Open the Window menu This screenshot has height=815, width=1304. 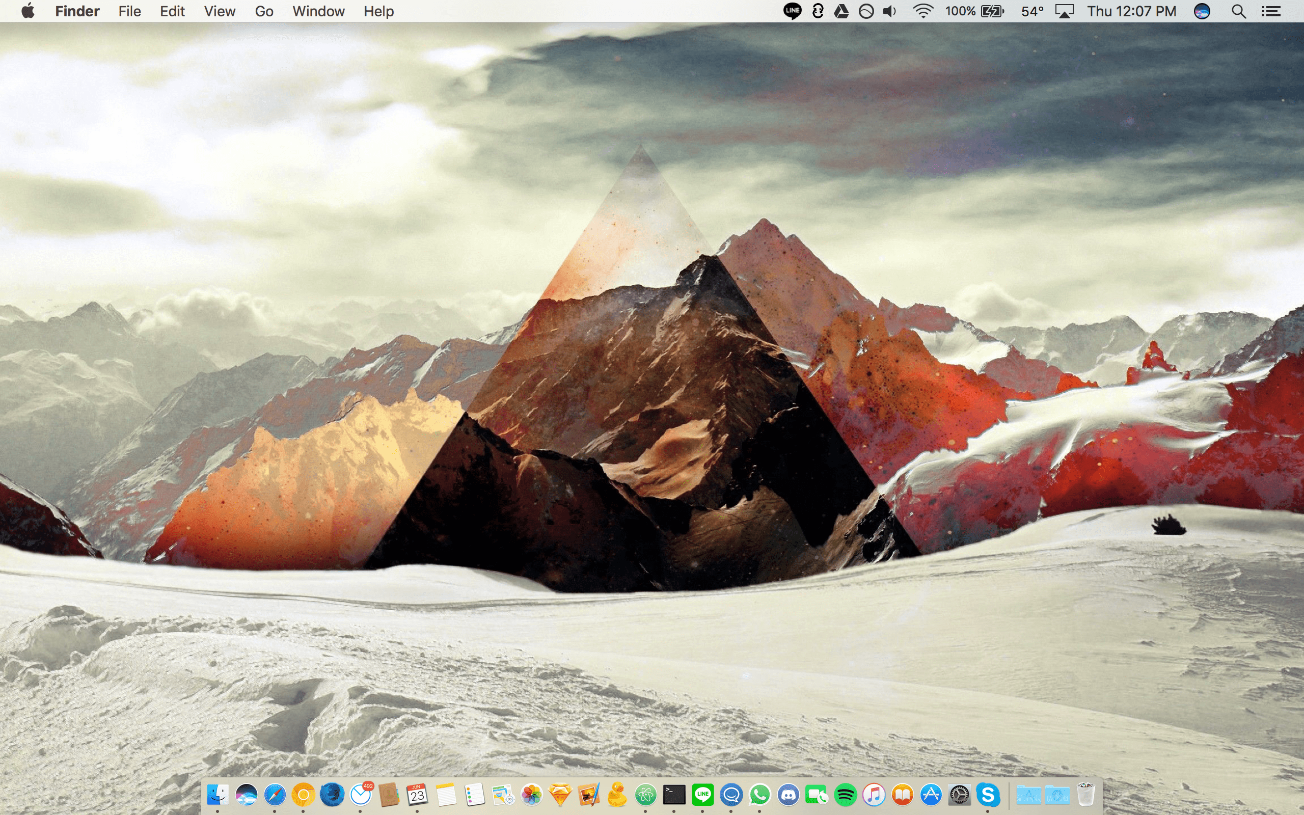(318, 11)
